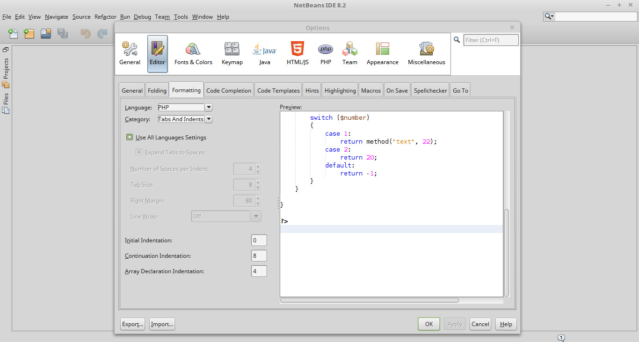Switch to the Hints tab
This screenshot has height=342, width=639.
click(x=312, y=90)
